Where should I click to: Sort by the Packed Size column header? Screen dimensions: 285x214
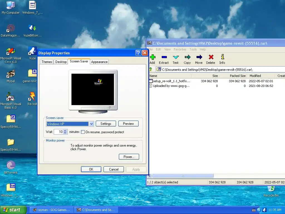233,76
